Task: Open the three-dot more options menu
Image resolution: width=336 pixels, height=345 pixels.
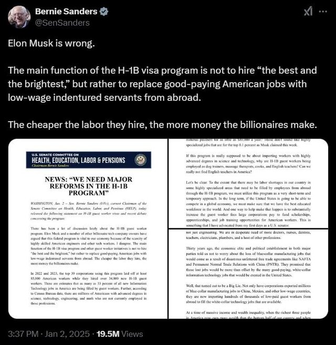Action: click(x=323, y=12)
